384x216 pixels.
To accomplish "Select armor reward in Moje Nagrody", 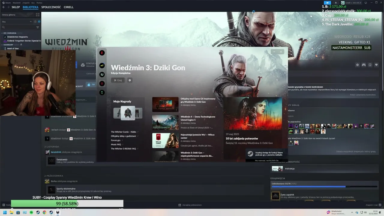I will click(x=128, y=113).
